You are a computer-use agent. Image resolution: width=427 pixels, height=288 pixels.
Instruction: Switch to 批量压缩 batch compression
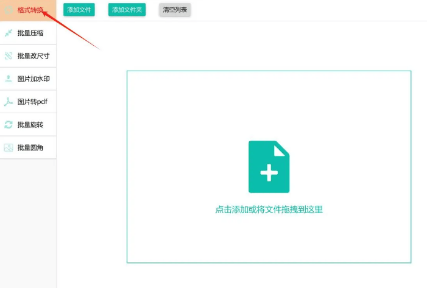[30, 33]
